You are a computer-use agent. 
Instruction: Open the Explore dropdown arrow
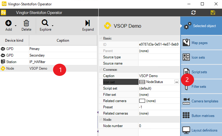click(x=52, y=25)
